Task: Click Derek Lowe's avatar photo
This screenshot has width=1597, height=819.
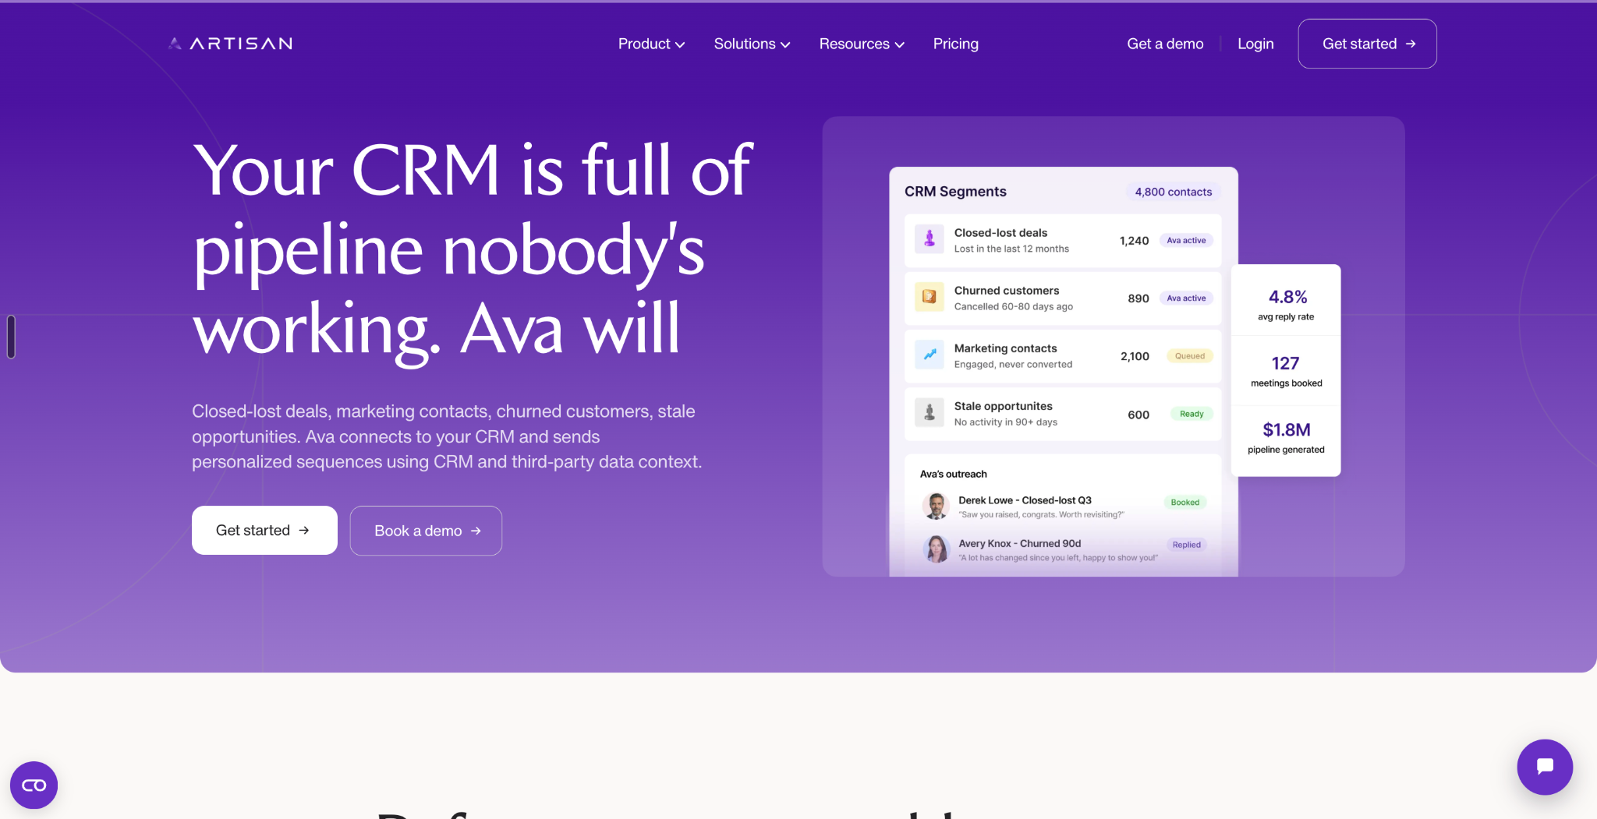Action: coord(936,506)
